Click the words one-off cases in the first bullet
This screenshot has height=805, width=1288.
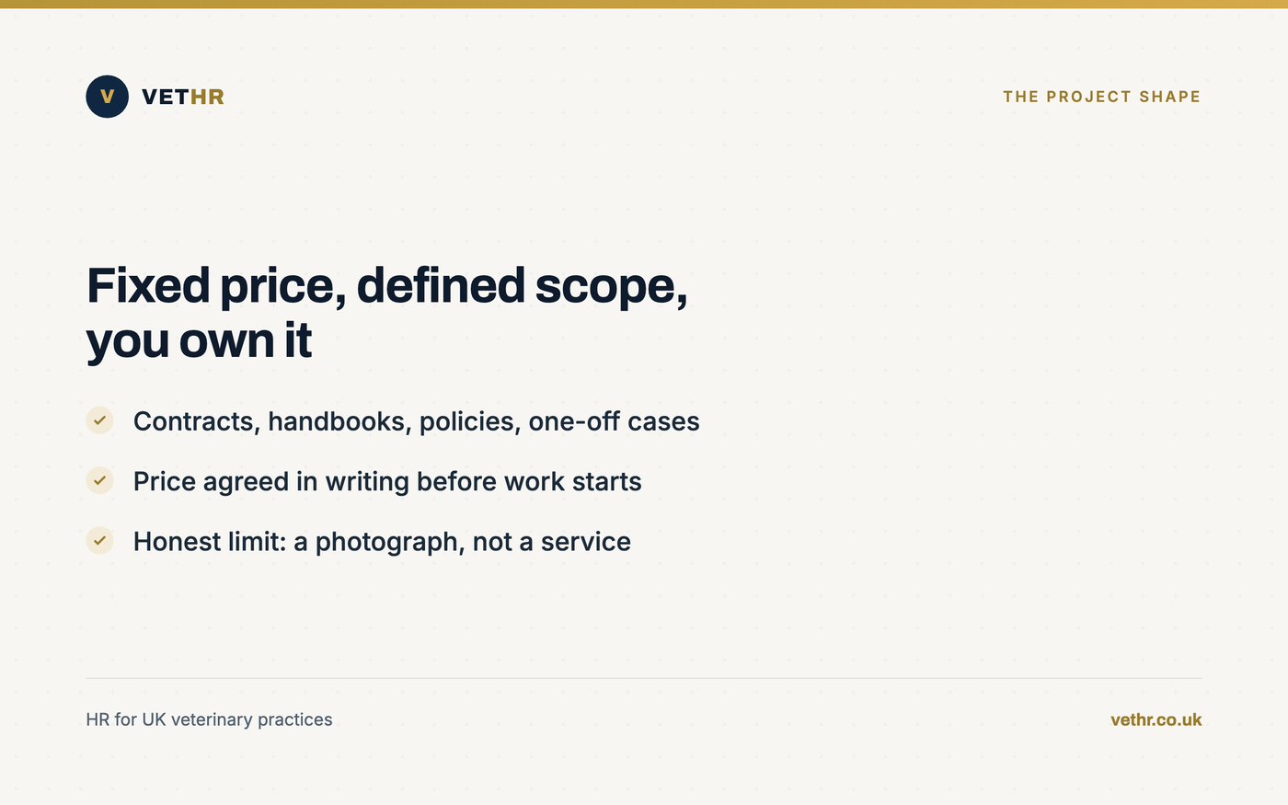[x=615, y=421]
